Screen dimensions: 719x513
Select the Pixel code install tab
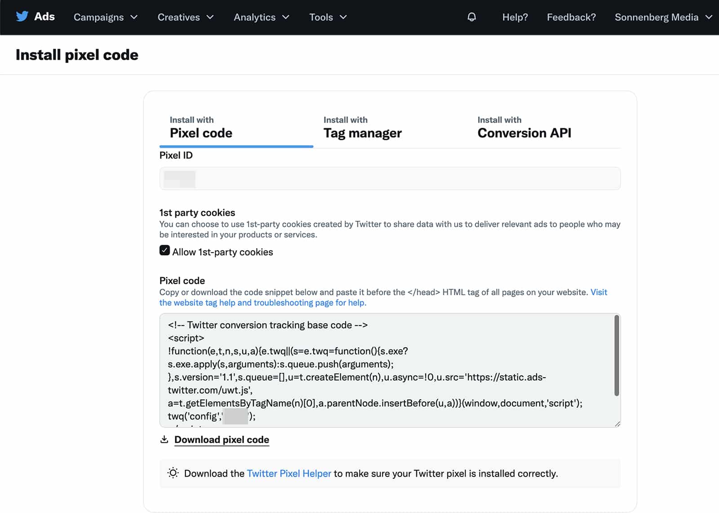tap(200, 128)
